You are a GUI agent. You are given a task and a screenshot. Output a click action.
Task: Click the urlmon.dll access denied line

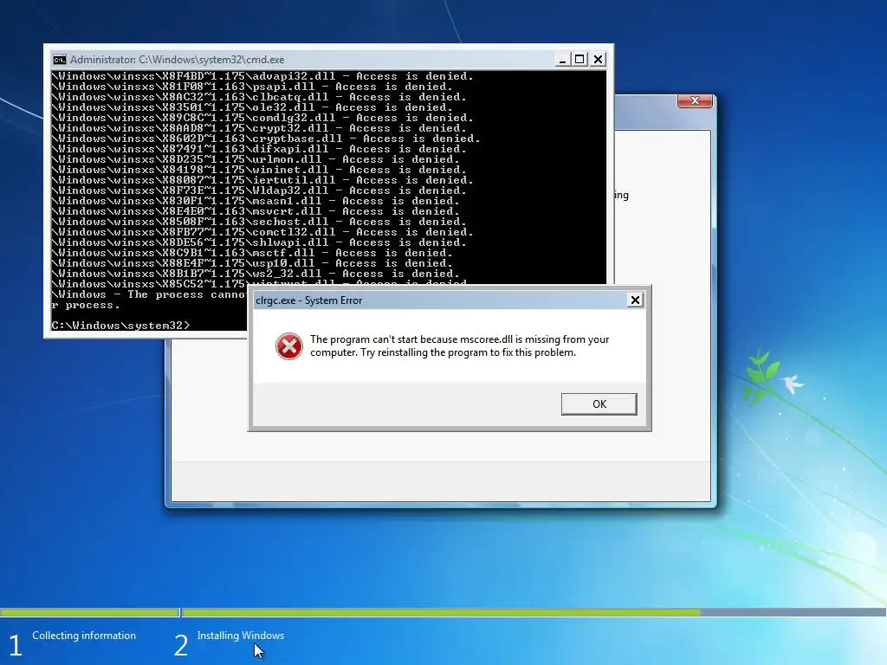pyautogui.click(x=256, y=159)
